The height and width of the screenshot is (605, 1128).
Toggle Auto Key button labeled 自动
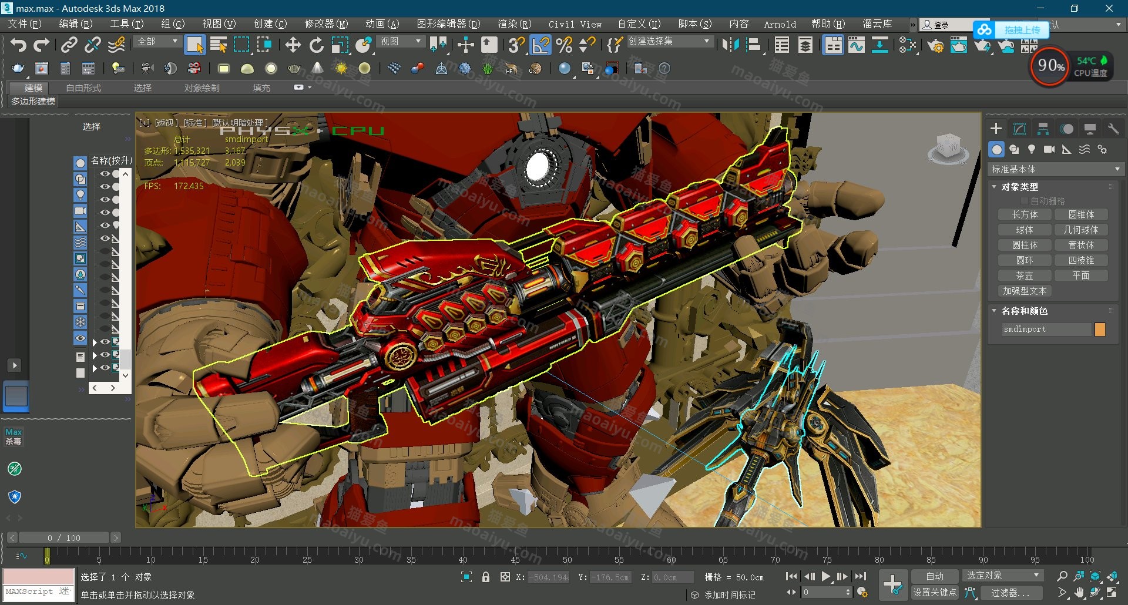coord(934,576)
